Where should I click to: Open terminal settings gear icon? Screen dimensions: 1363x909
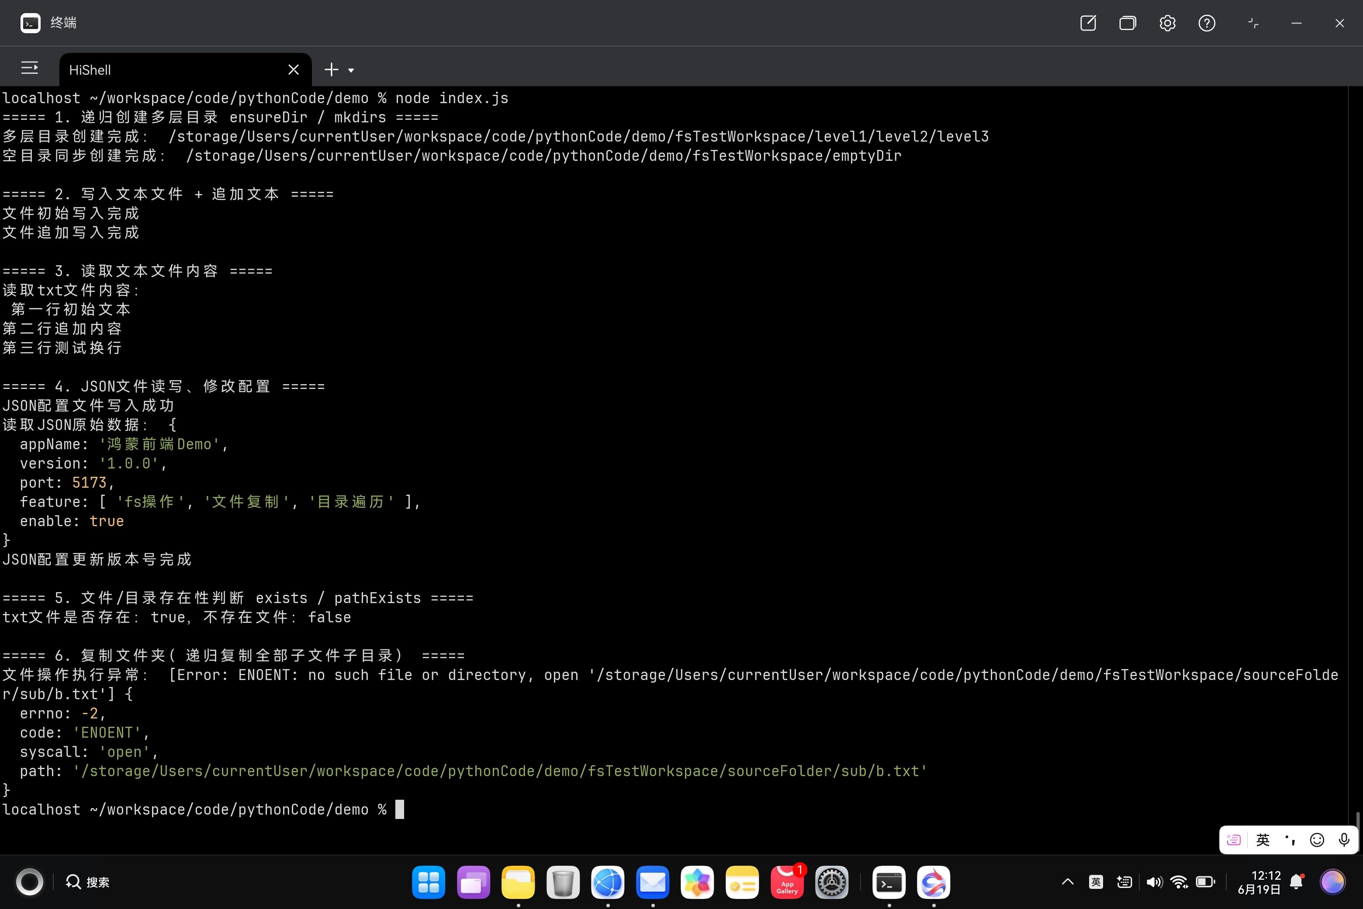coord(1167,23)
